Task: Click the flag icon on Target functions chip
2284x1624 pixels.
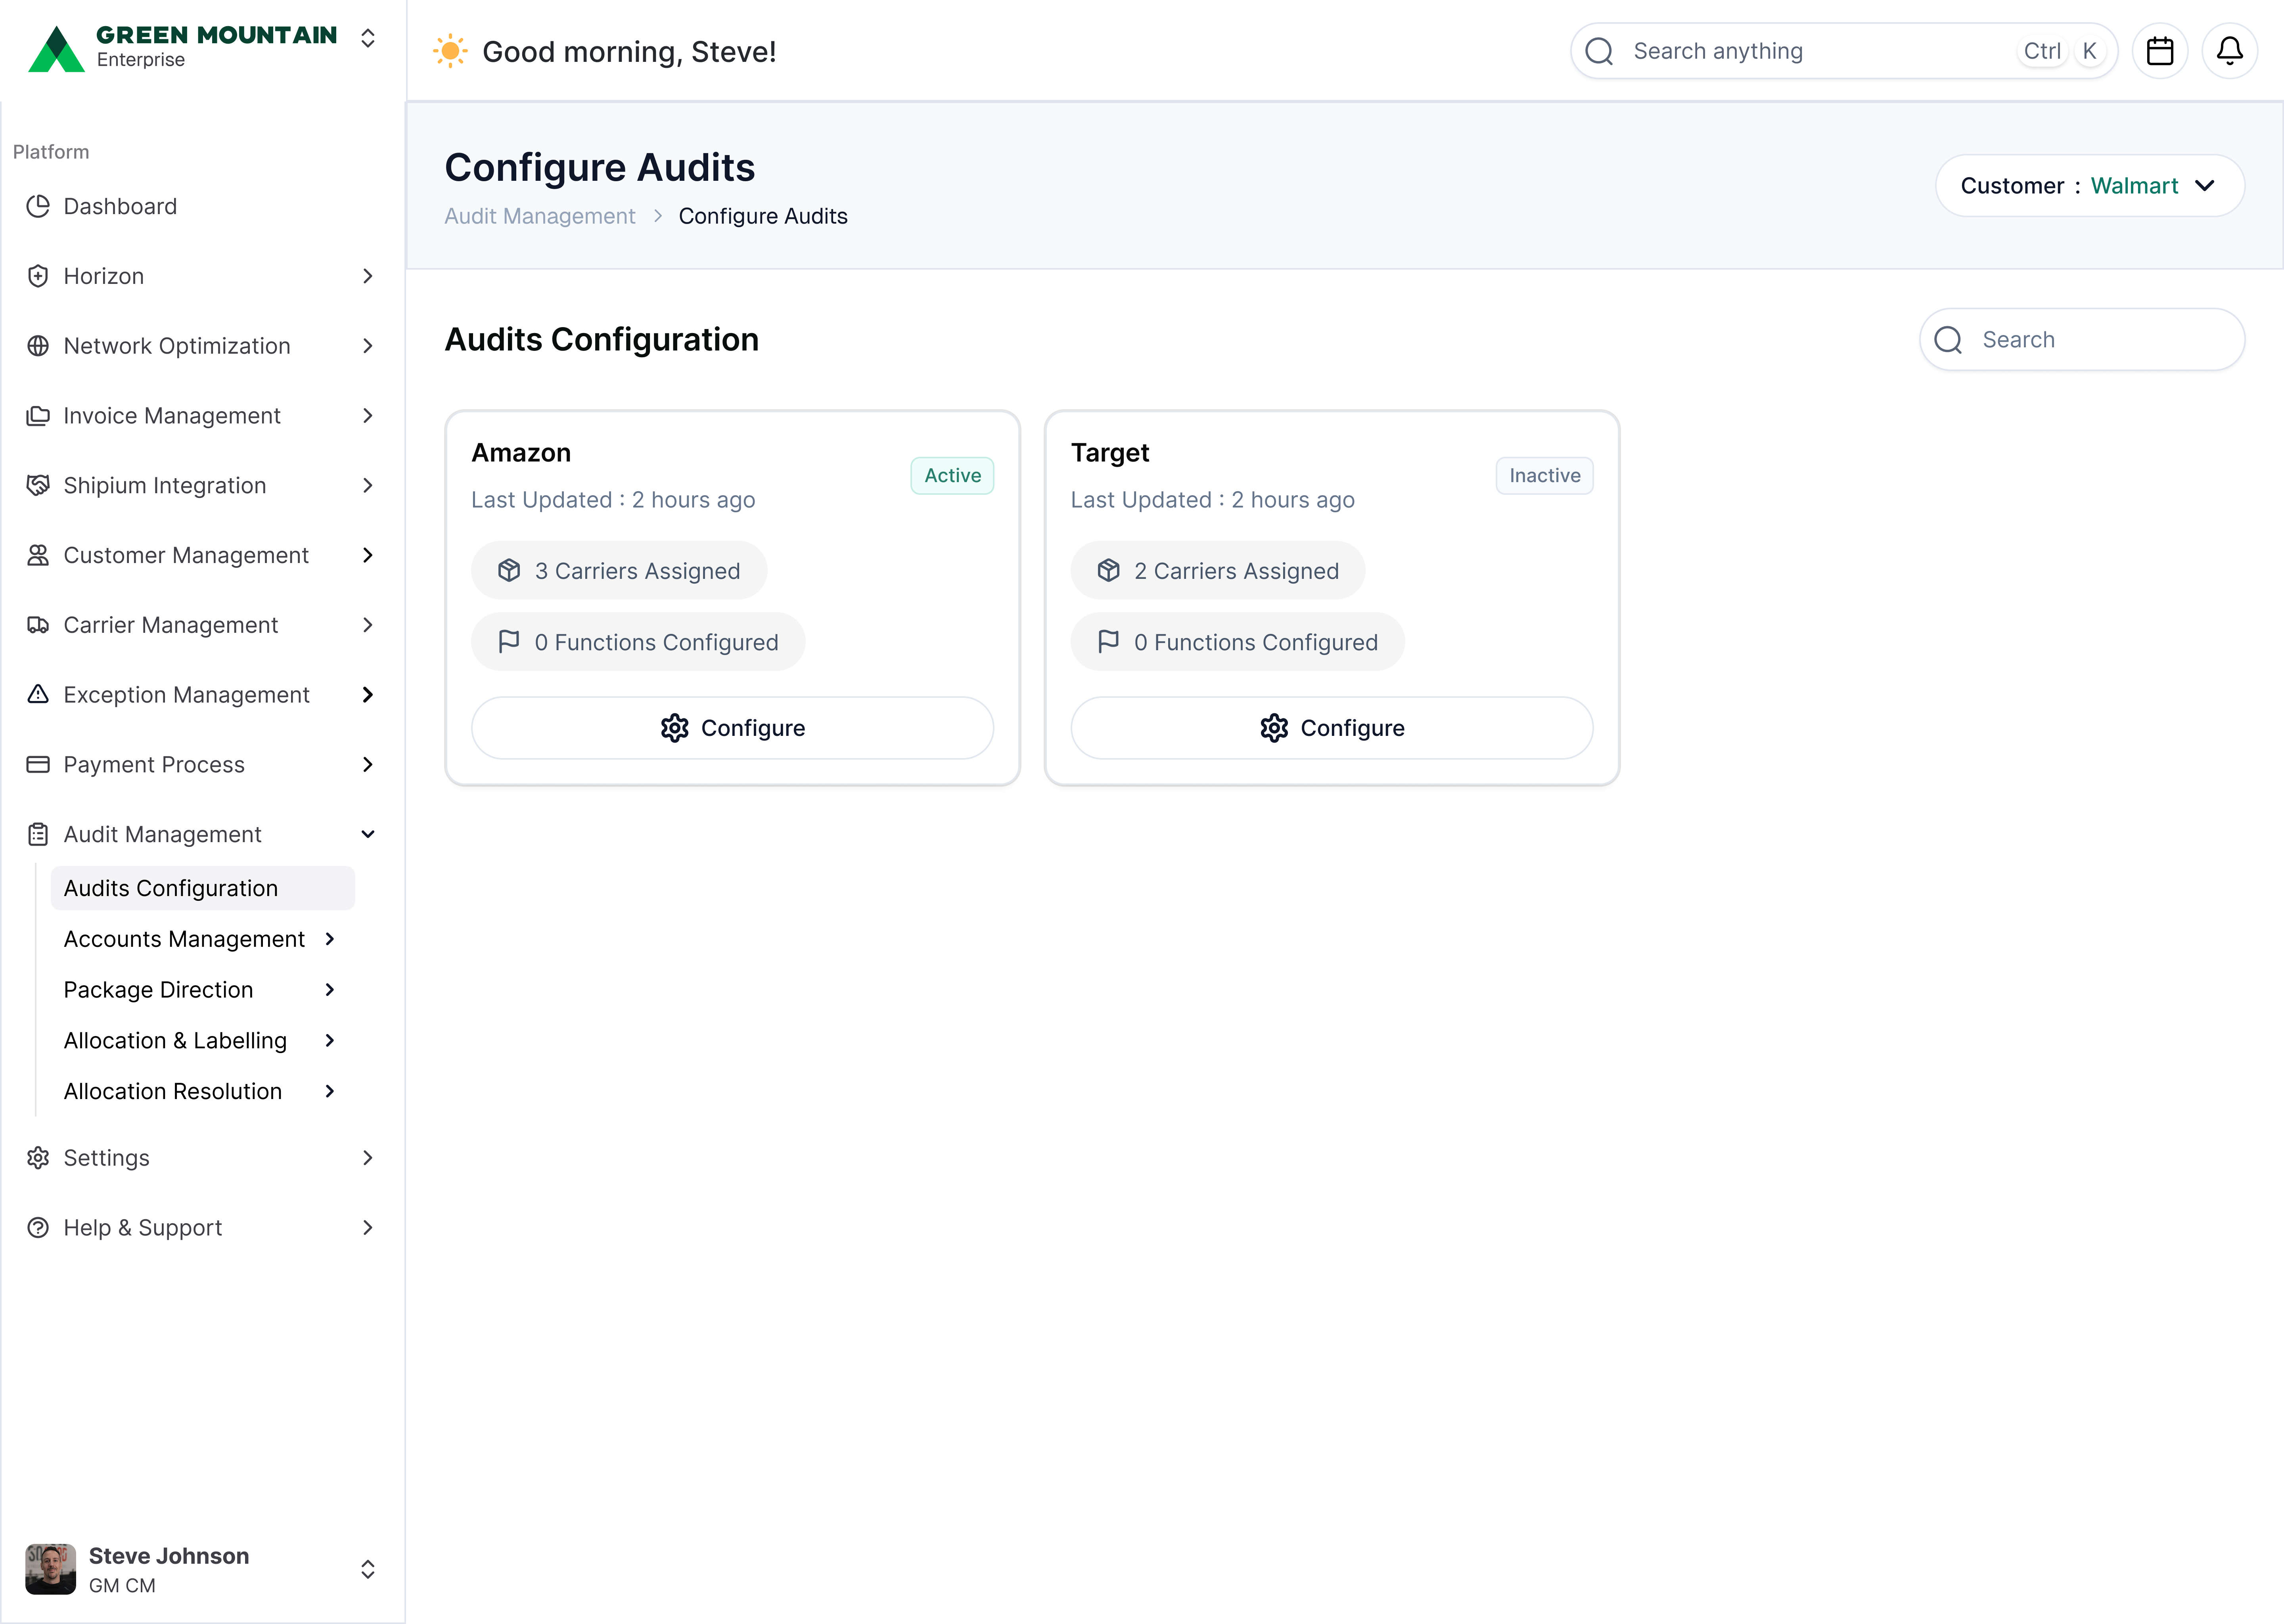Action: 1108,641
